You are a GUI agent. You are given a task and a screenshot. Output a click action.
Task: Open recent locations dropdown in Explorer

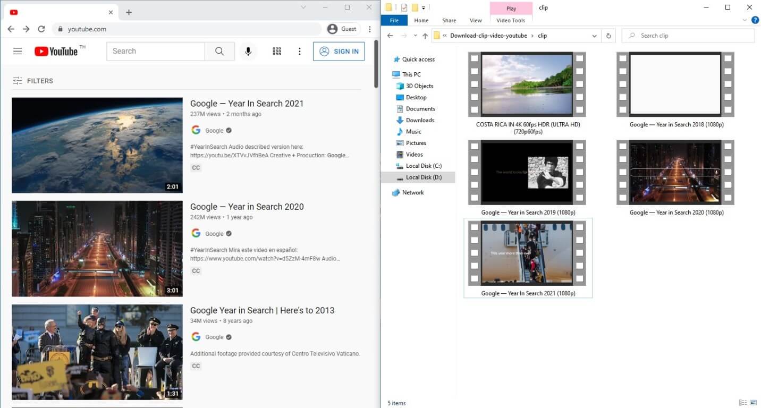point(415,36)
